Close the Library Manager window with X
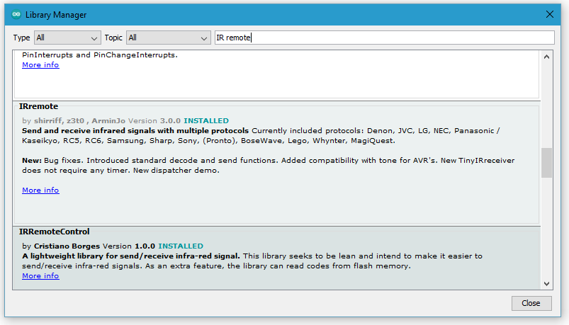The width and height of the screenshot is (569, 325). [550, 14]
